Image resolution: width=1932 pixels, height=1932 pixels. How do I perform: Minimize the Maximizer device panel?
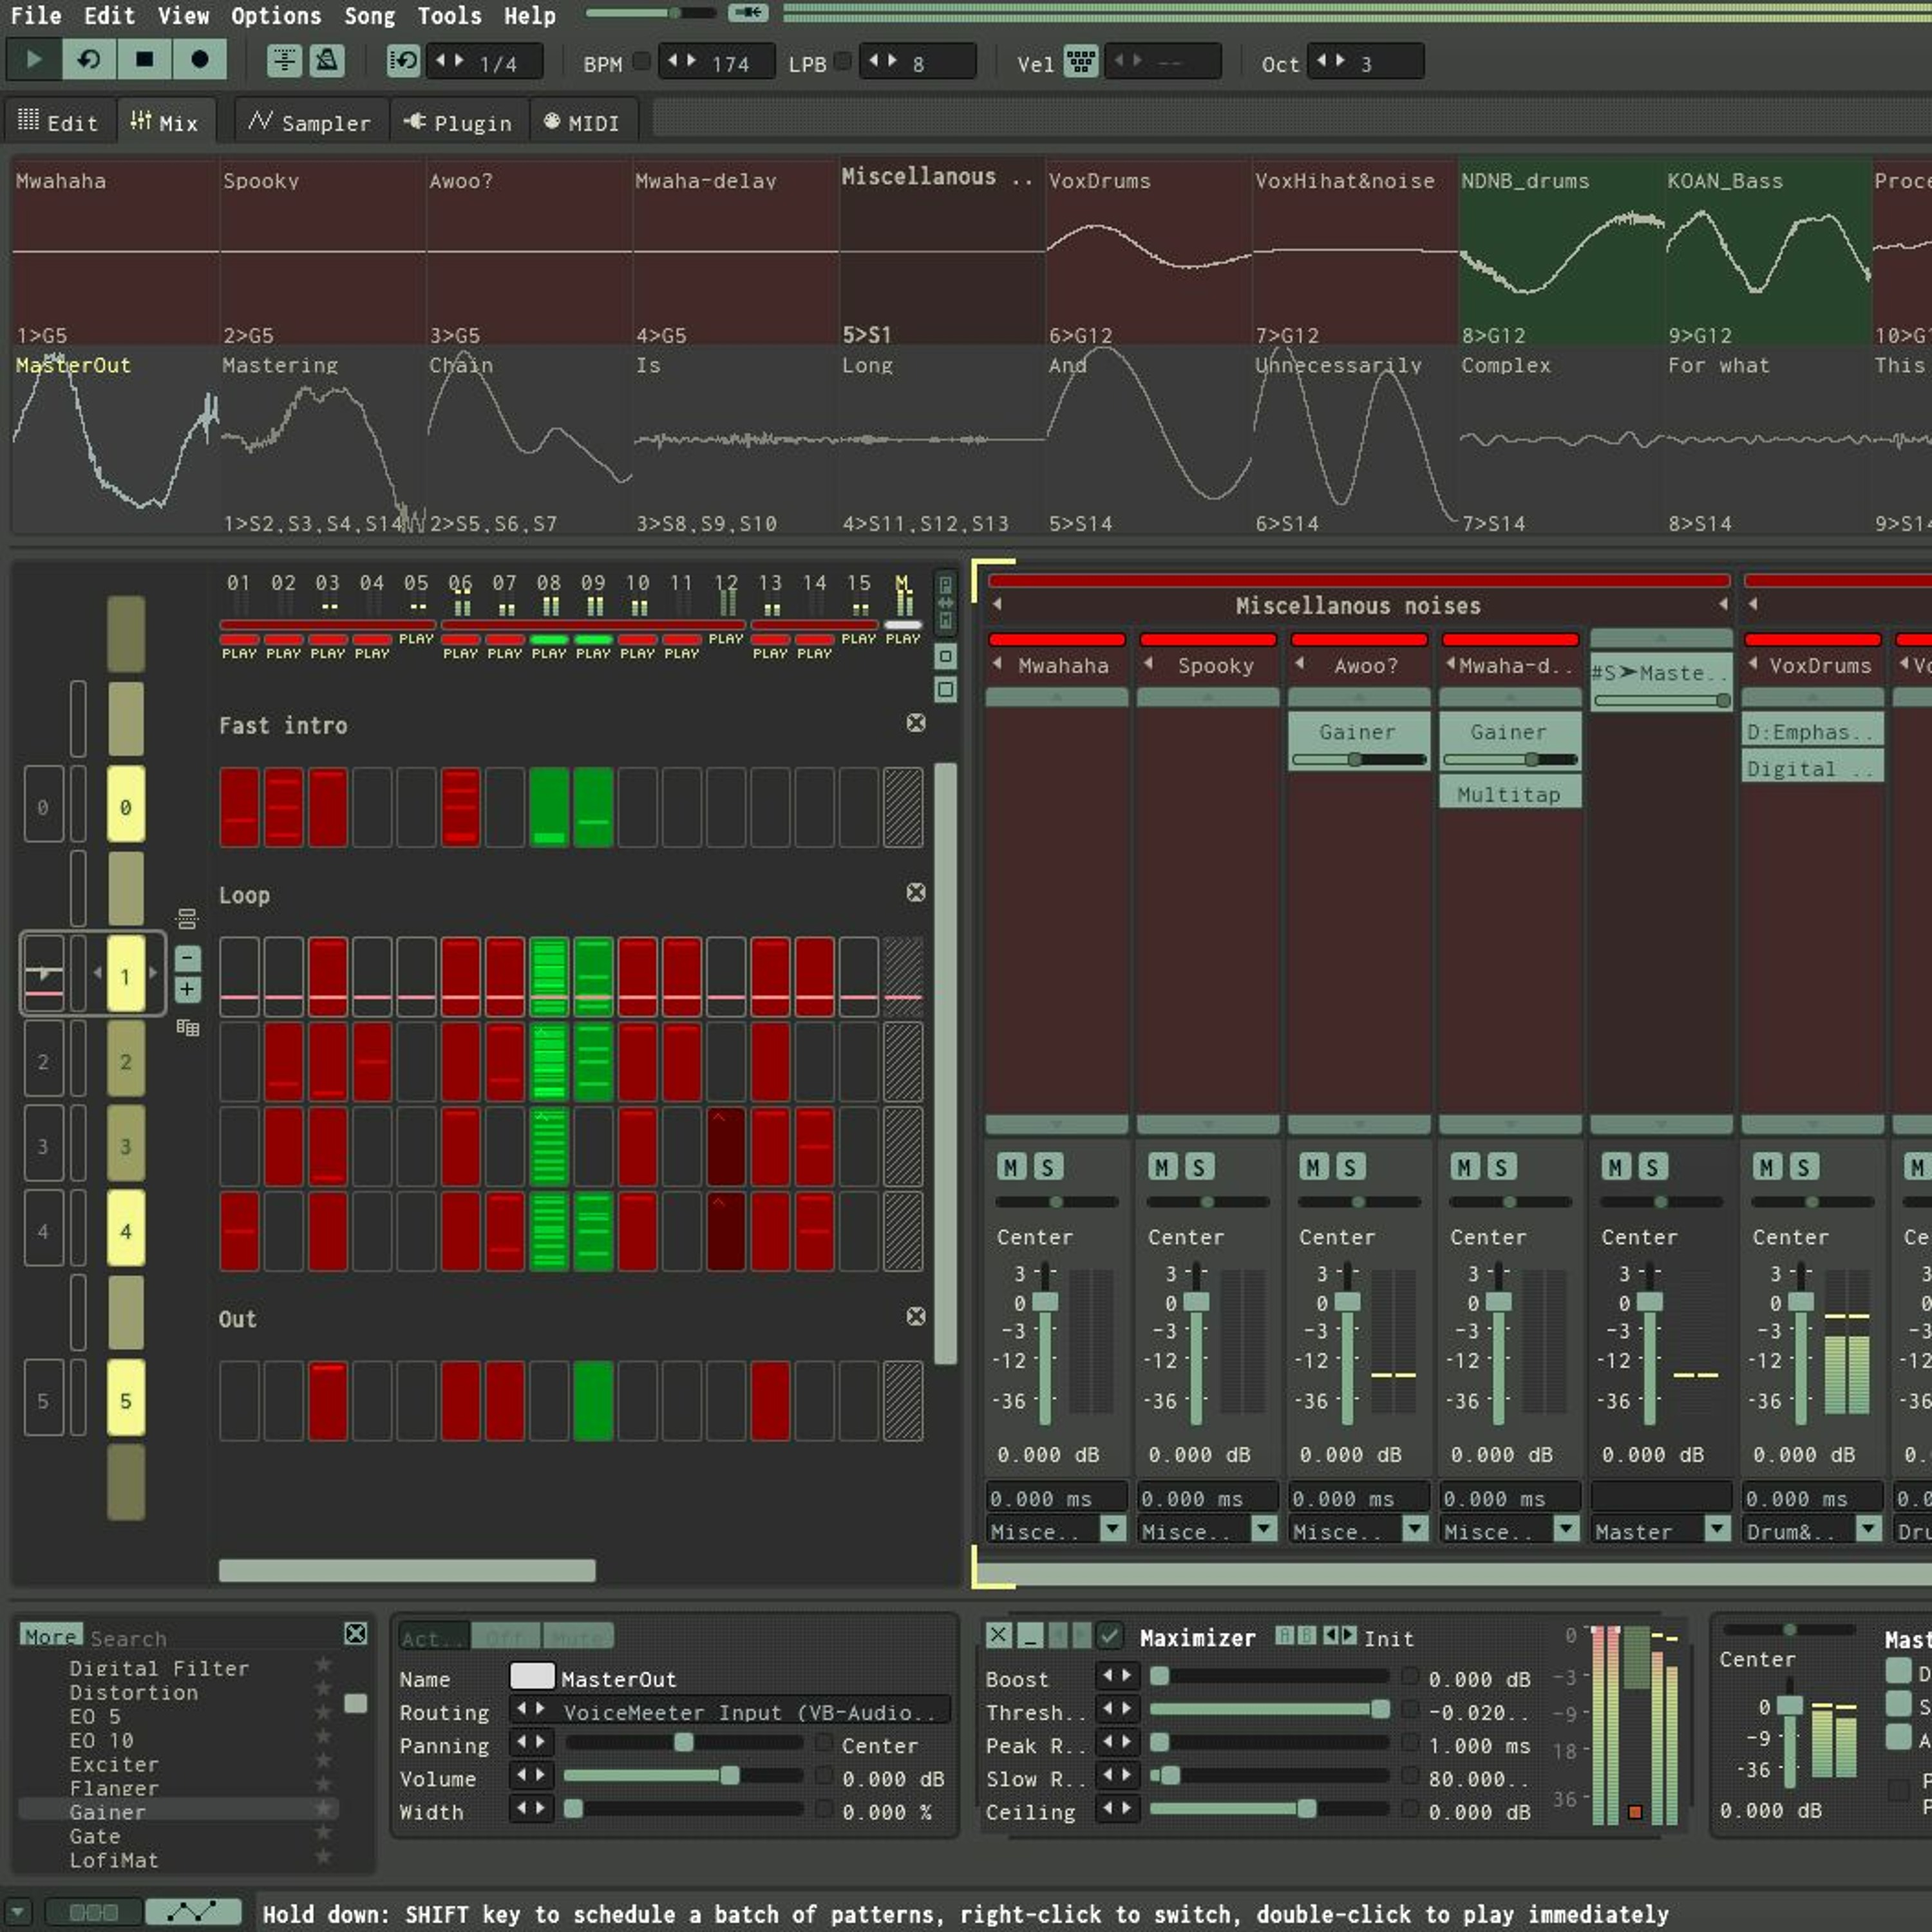pos(1029,1635)
